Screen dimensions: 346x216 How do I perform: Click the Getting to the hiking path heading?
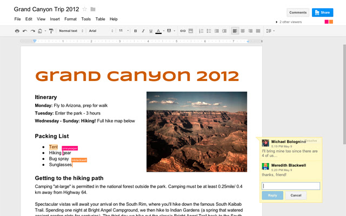pos(69,178)
